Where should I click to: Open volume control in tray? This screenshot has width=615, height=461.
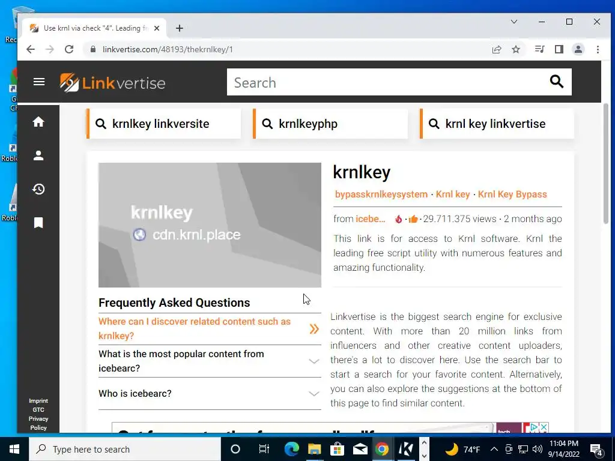click(x=538, y=449)
